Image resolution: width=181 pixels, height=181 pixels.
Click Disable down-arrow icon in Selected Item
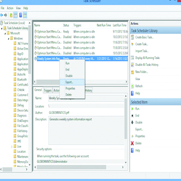pos(132,122)
